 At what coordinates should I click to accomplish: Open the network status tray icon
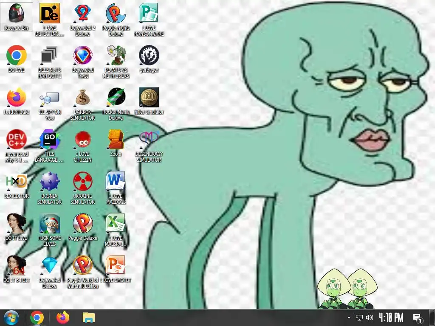(359, 318)
